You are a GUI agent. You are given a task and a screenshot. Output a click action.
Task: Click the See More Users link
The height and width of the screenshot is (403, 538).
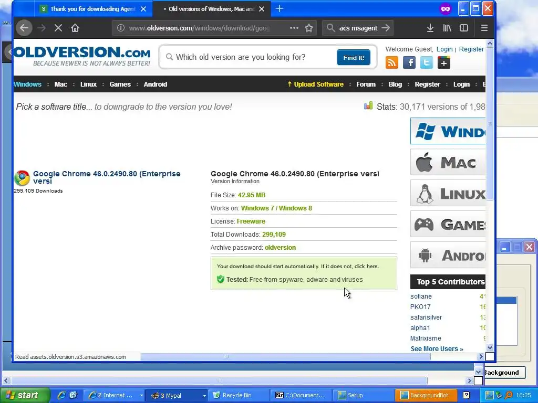pos(437,349)
